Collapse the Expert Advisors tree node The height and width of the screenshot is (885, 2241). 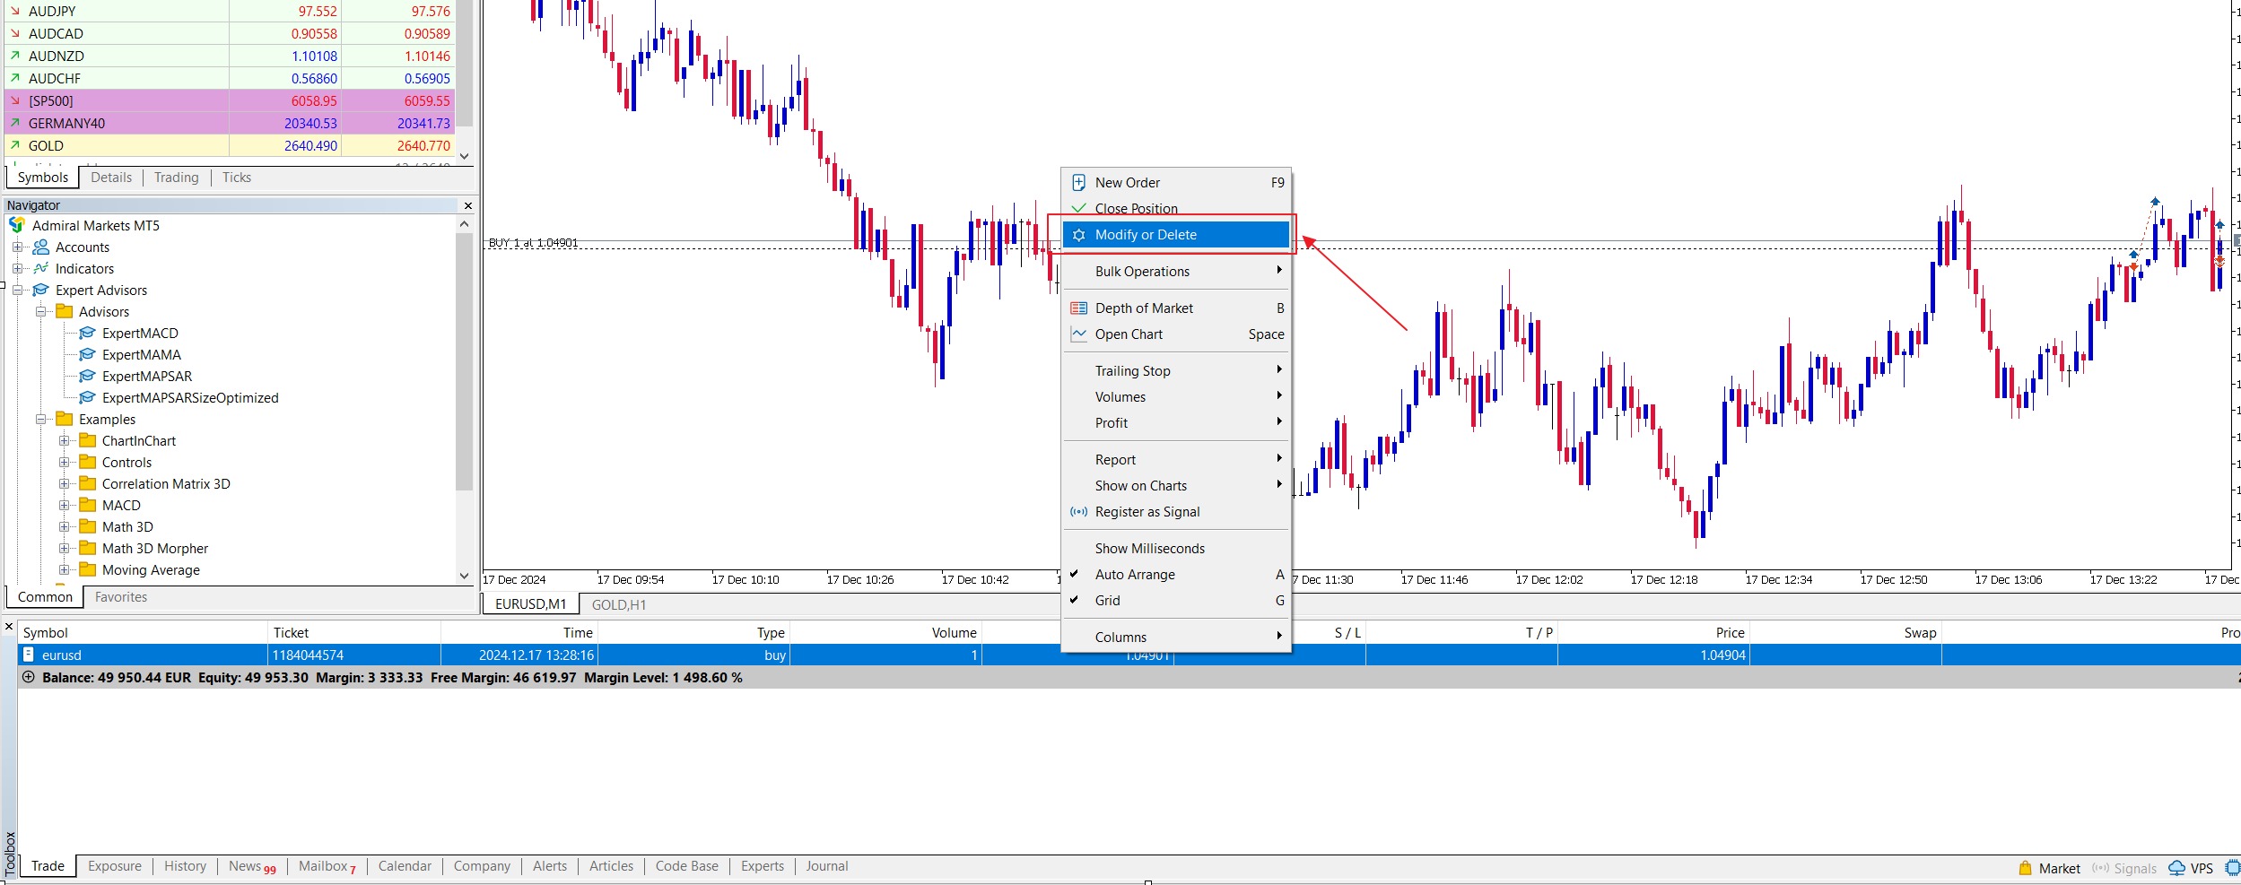[x=17, y=291]
